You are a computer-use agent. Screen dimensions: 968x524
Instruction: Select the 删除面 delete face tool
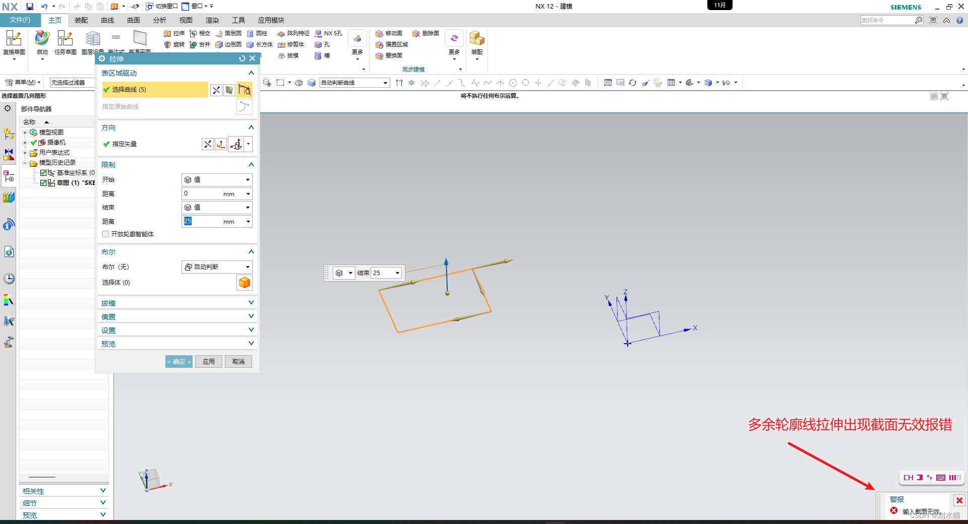pyautogui.click(x=426, y=33)
